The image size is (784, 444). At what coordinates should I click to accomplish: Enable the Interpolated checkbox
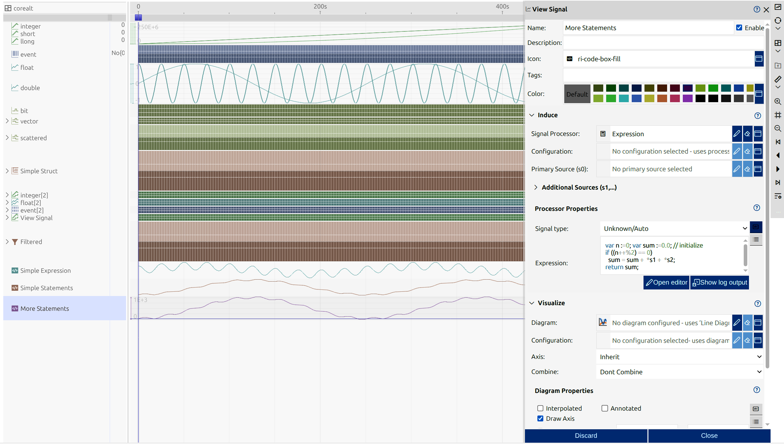[540, 408]
